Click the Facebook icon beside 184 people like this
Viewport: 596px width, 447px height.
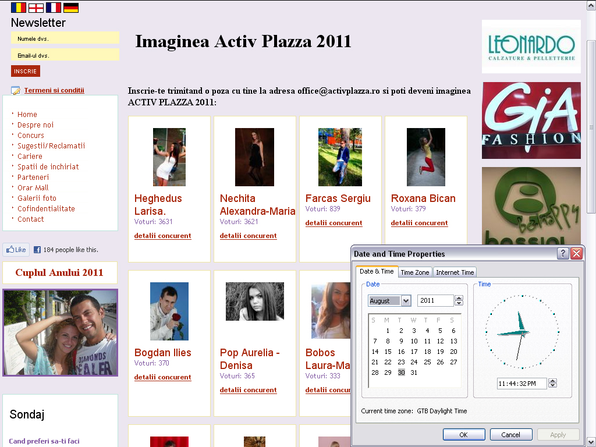[37, 249]
